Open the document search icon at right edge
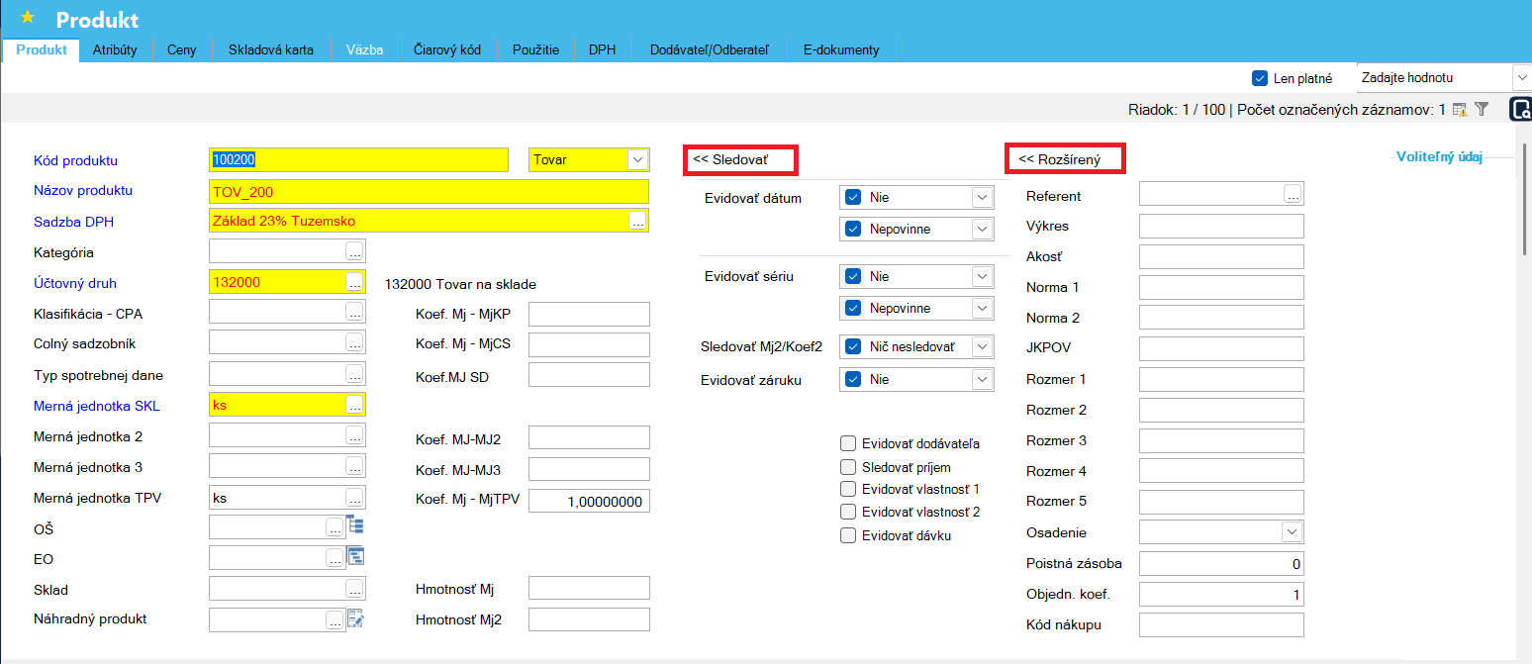The height and width of the screenshot is (664, 1532). pos(1520,110)
